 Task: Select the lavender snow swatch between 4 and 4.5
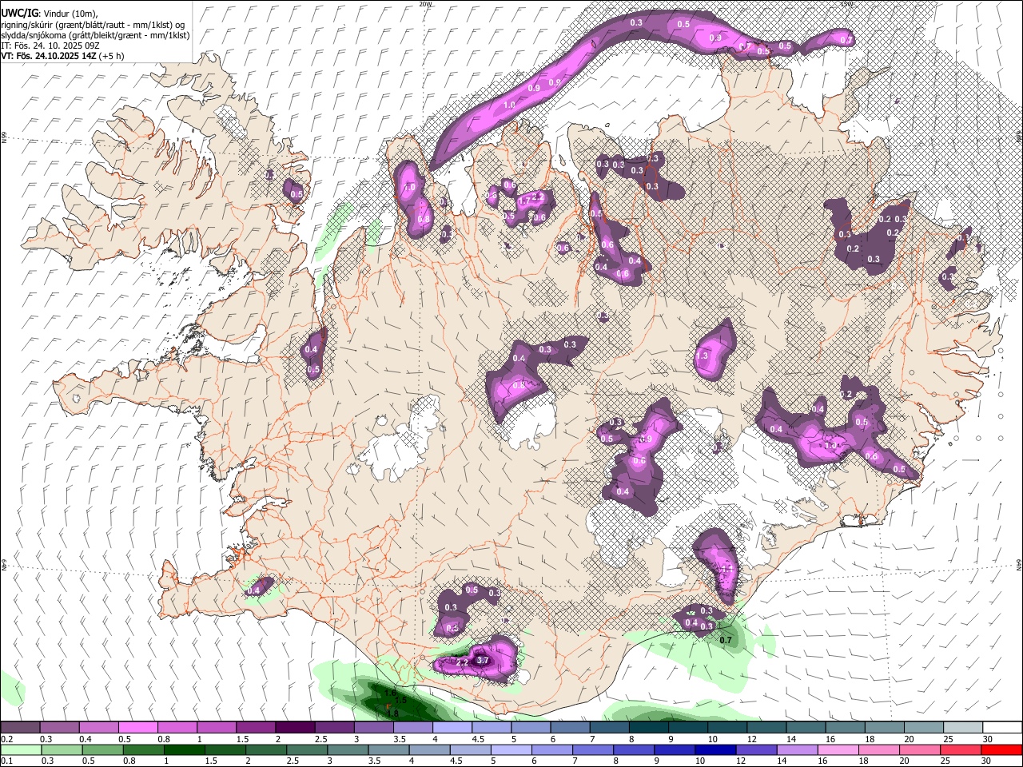pos(452,728)
